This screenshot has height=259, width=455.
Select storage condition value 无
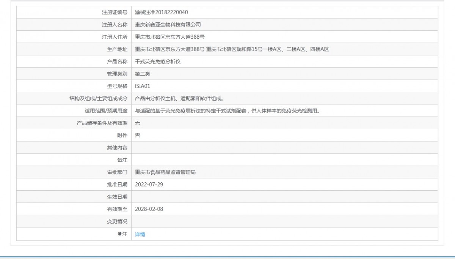(x=138, y=123)
